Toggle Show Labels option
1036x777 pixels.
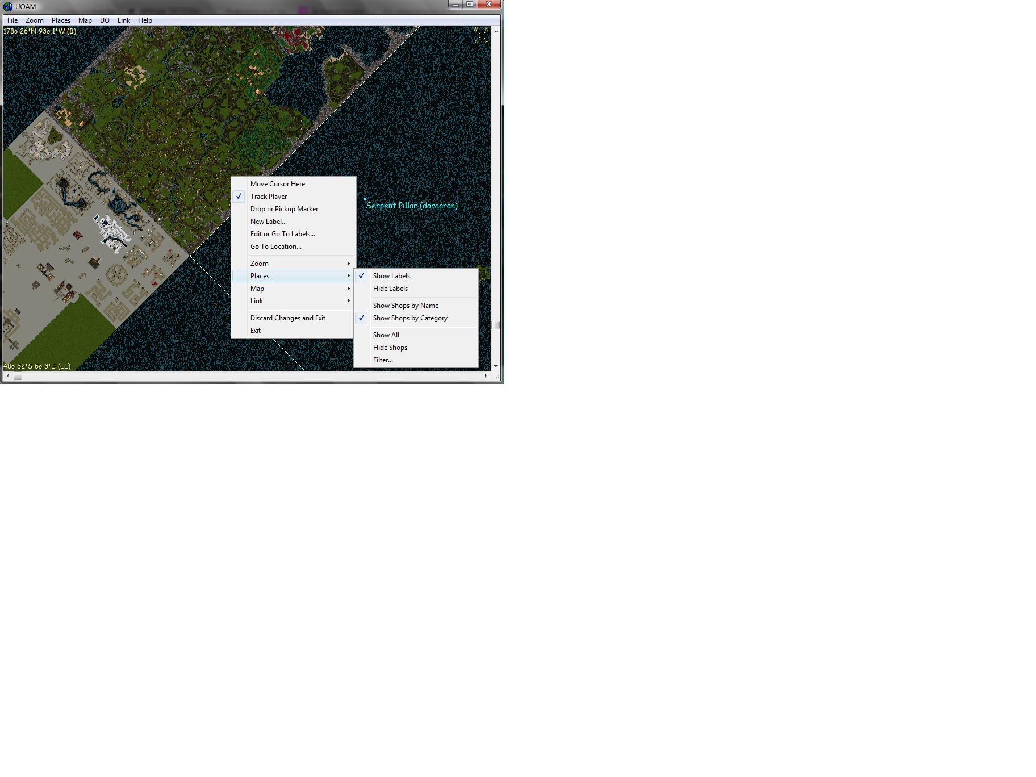click(x=416, y=276)
